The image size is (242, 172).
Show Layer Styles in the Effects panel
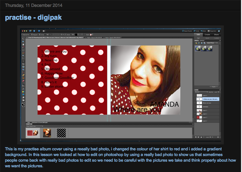pos(199,43)
